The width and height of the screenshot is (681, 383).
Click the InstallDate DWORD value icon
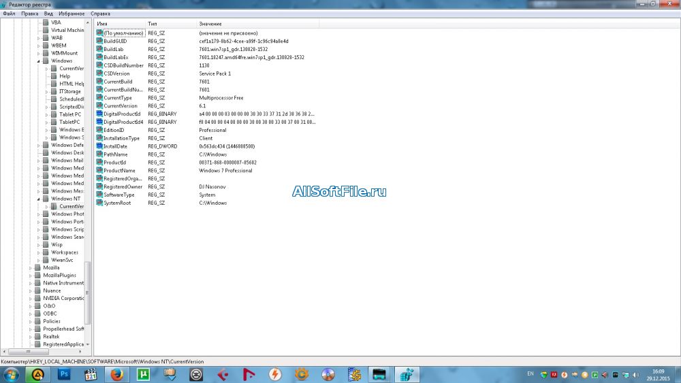click(99, 146)
